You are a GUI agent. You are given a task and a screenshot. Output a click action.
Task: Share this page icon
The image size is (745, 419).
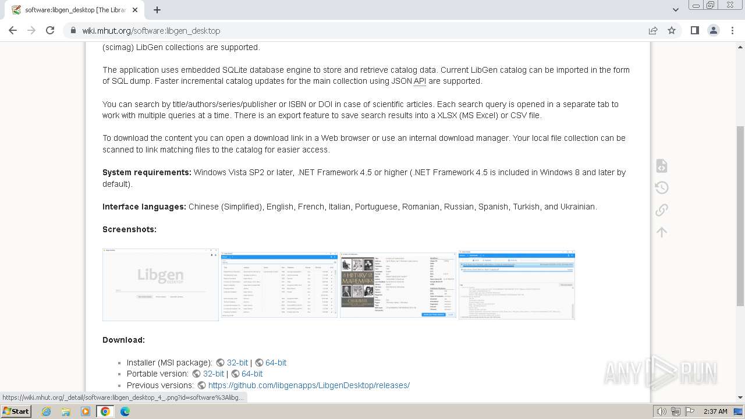click(653, 30)
